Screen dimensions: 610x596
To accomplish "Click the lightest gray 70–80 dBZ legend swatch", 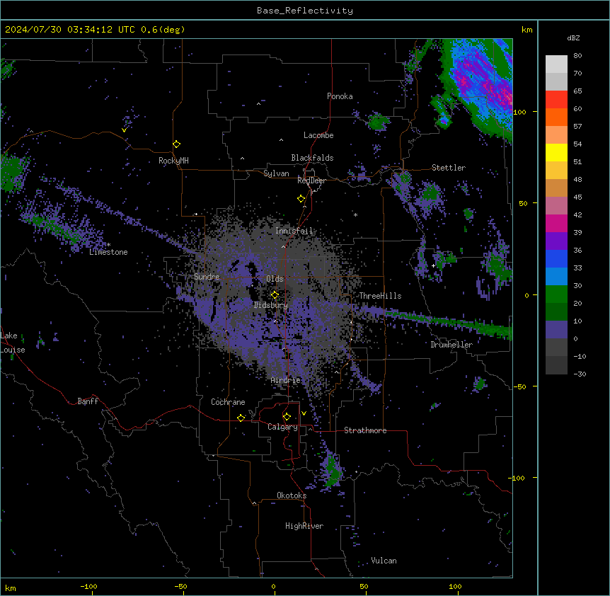I will [x=556, y=64].
